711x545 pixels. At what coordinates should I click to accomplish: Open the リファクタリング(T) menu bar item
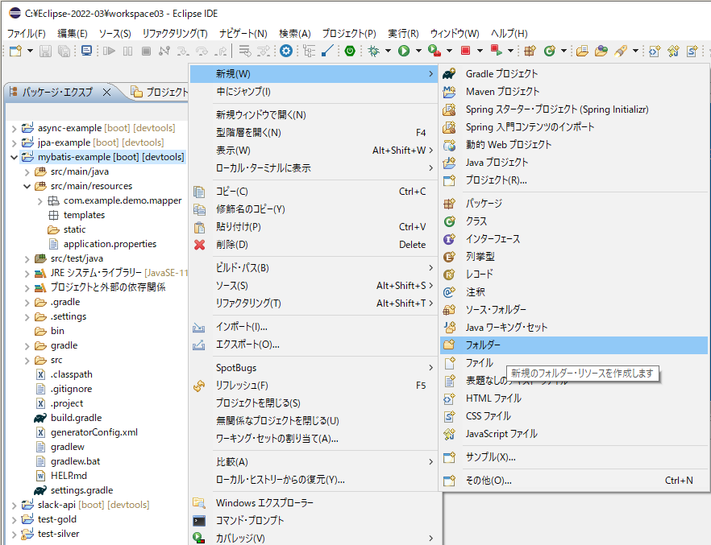click(175, 33)
